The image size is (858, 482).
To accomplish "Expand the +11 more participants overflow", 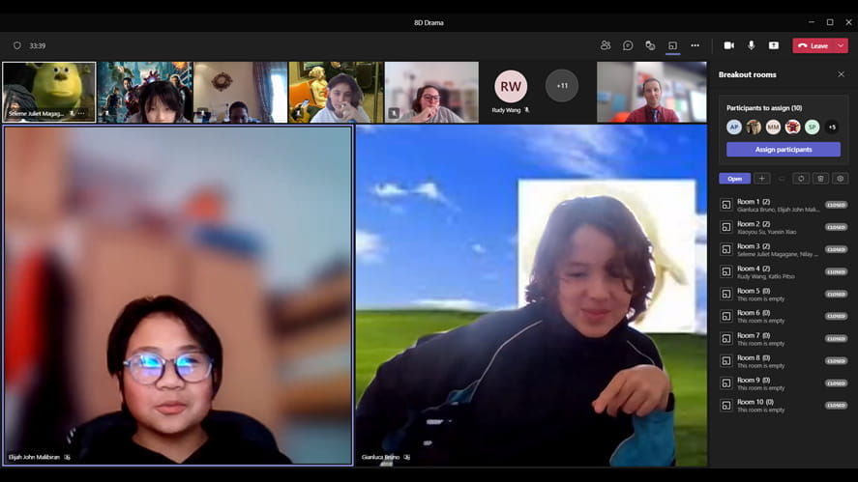I will [562, 86].
